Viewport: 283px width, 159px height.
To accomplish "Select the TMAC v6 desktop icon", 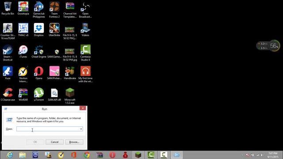I will pos(23,30).
